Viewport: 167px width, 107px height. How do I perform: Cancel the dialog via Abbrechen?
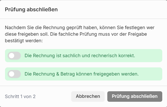point(88,96)
